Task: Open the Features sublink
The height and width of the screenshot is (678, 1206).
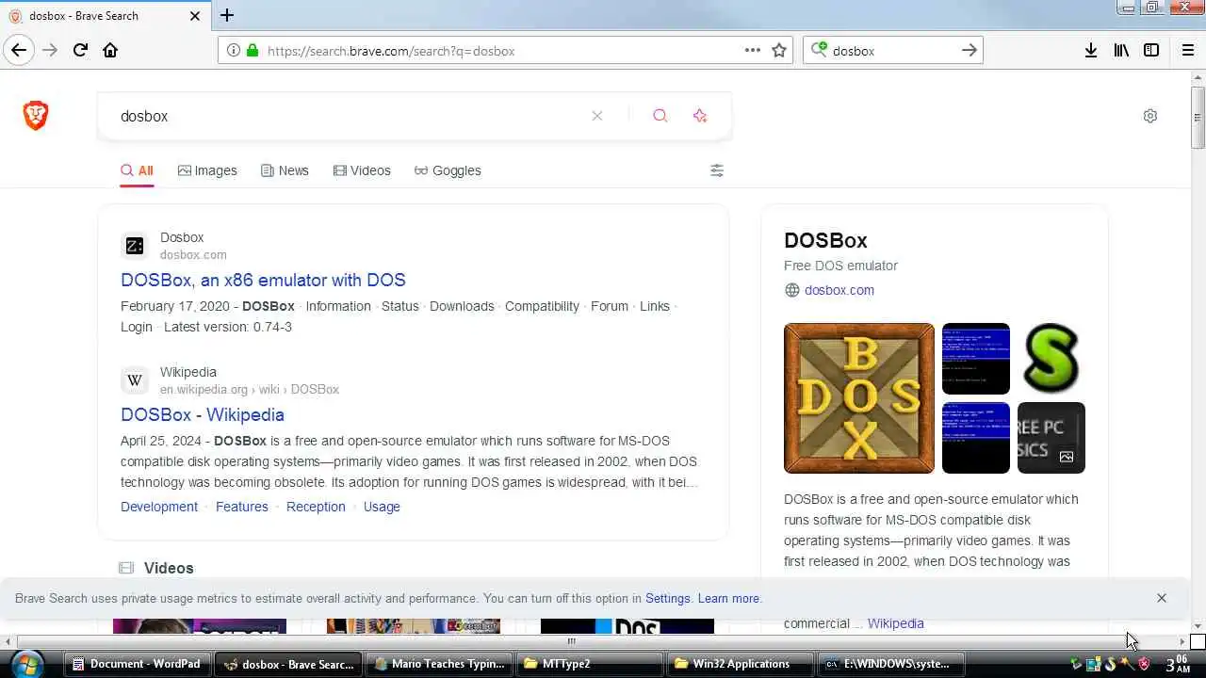Action: [242, 507]
